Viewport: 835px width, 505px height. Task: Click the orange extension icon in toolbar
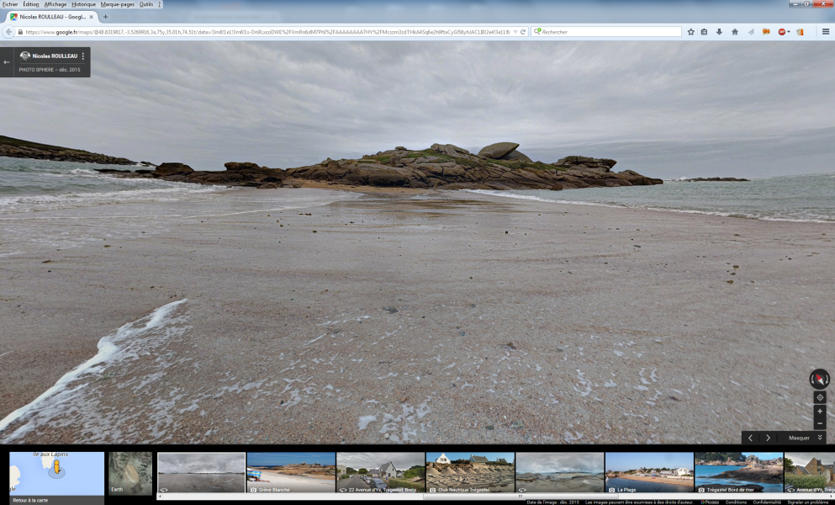(x=766, y=32)
